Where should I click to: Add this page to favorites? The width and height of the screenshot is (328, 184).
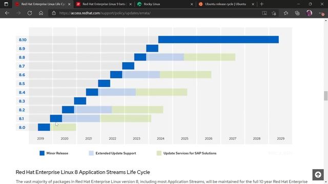pos(274,13)
